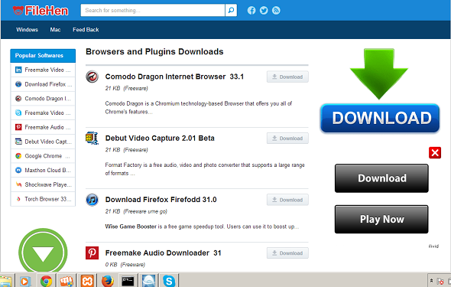The image size is (451, 287).
Task: Select 'Shockwave Playe...' in sidebar list
Action: [x=43, y=184]
